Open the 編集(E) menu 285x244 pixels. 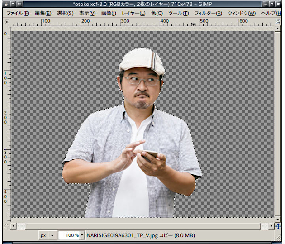point(43,13)
